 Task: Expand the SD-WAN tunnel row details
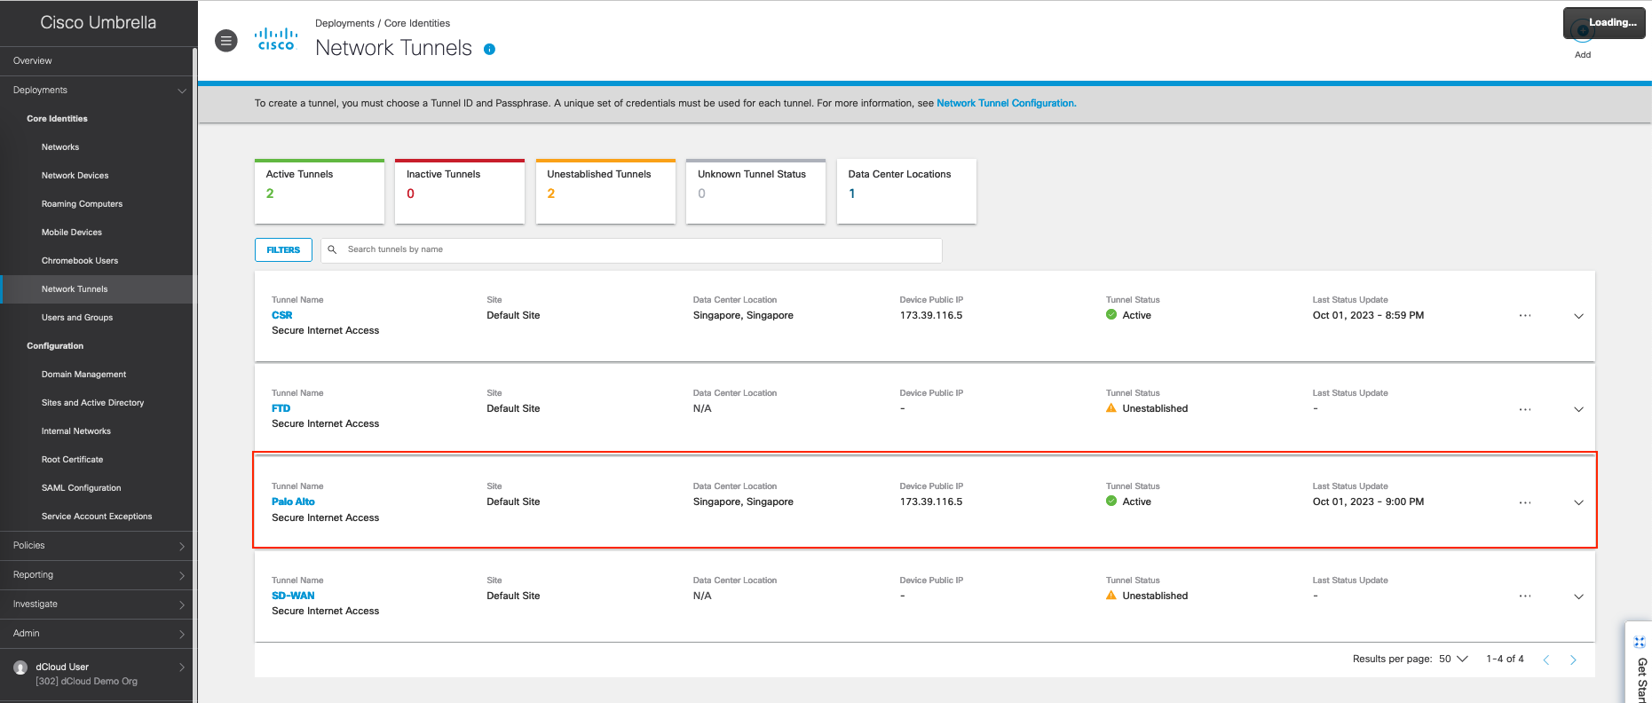tap(1578, 596)
